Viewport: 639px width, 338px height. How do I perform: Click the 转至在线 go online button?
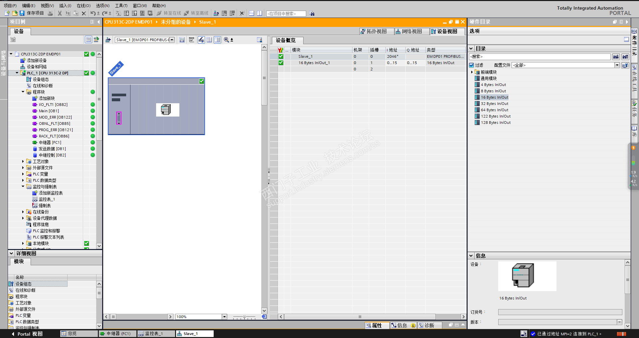(x=169, y=13)
